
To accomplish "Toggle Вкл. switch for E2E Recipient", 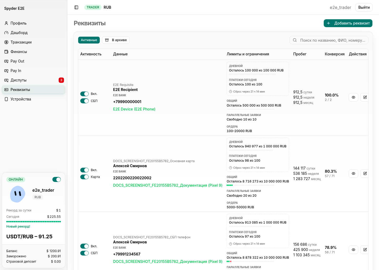I will coord(84,94).
